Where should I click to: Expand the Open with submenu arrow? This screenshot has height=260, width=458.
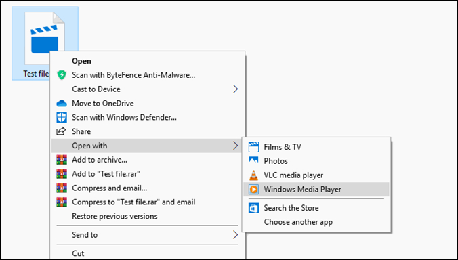pyautogui.click(x=235, y=146)
